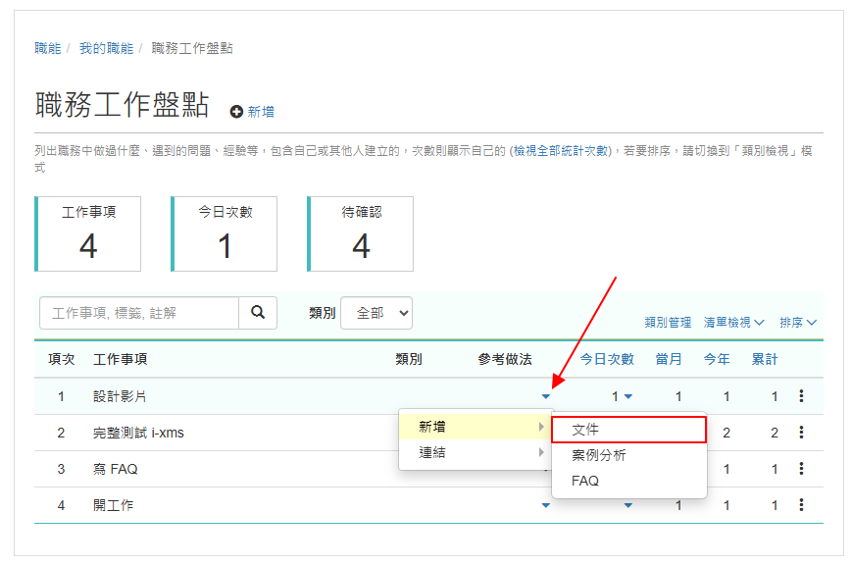Open three-dot menu for 寫 FAQ row
Screen dimensions: 851x564
801,469
